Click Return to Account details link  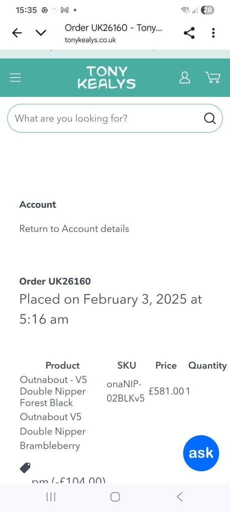74,228
